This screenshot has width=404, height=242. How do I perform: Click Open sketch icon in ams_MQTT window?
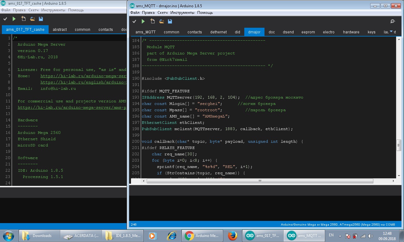[x=161, y=21]
